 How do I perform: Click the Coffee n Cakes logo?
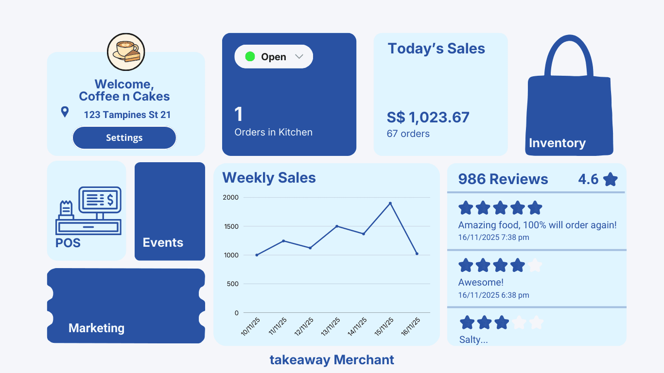[x=125, y=52]
